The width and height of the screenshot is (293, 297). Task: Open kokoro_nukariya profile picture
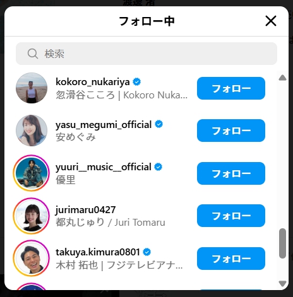click(x=32, y=88)
